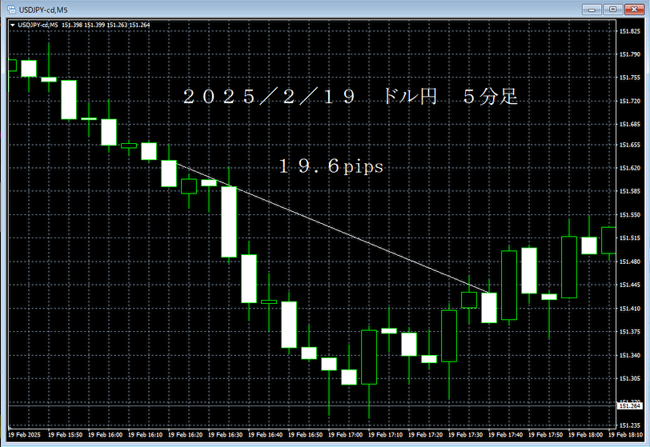Click price scale value 151.550
This screenshot has width=650, height=447.
tap(630, 215)
